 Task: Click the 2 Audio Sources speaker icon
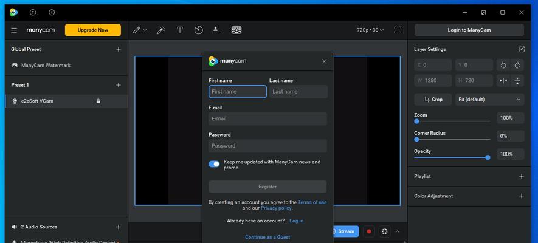click(15, 227)
